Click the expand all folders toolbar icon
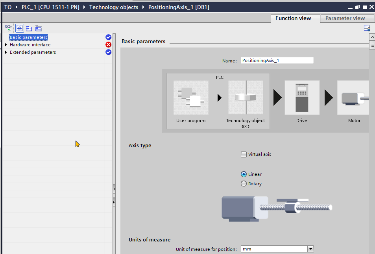 coord(29,28)
